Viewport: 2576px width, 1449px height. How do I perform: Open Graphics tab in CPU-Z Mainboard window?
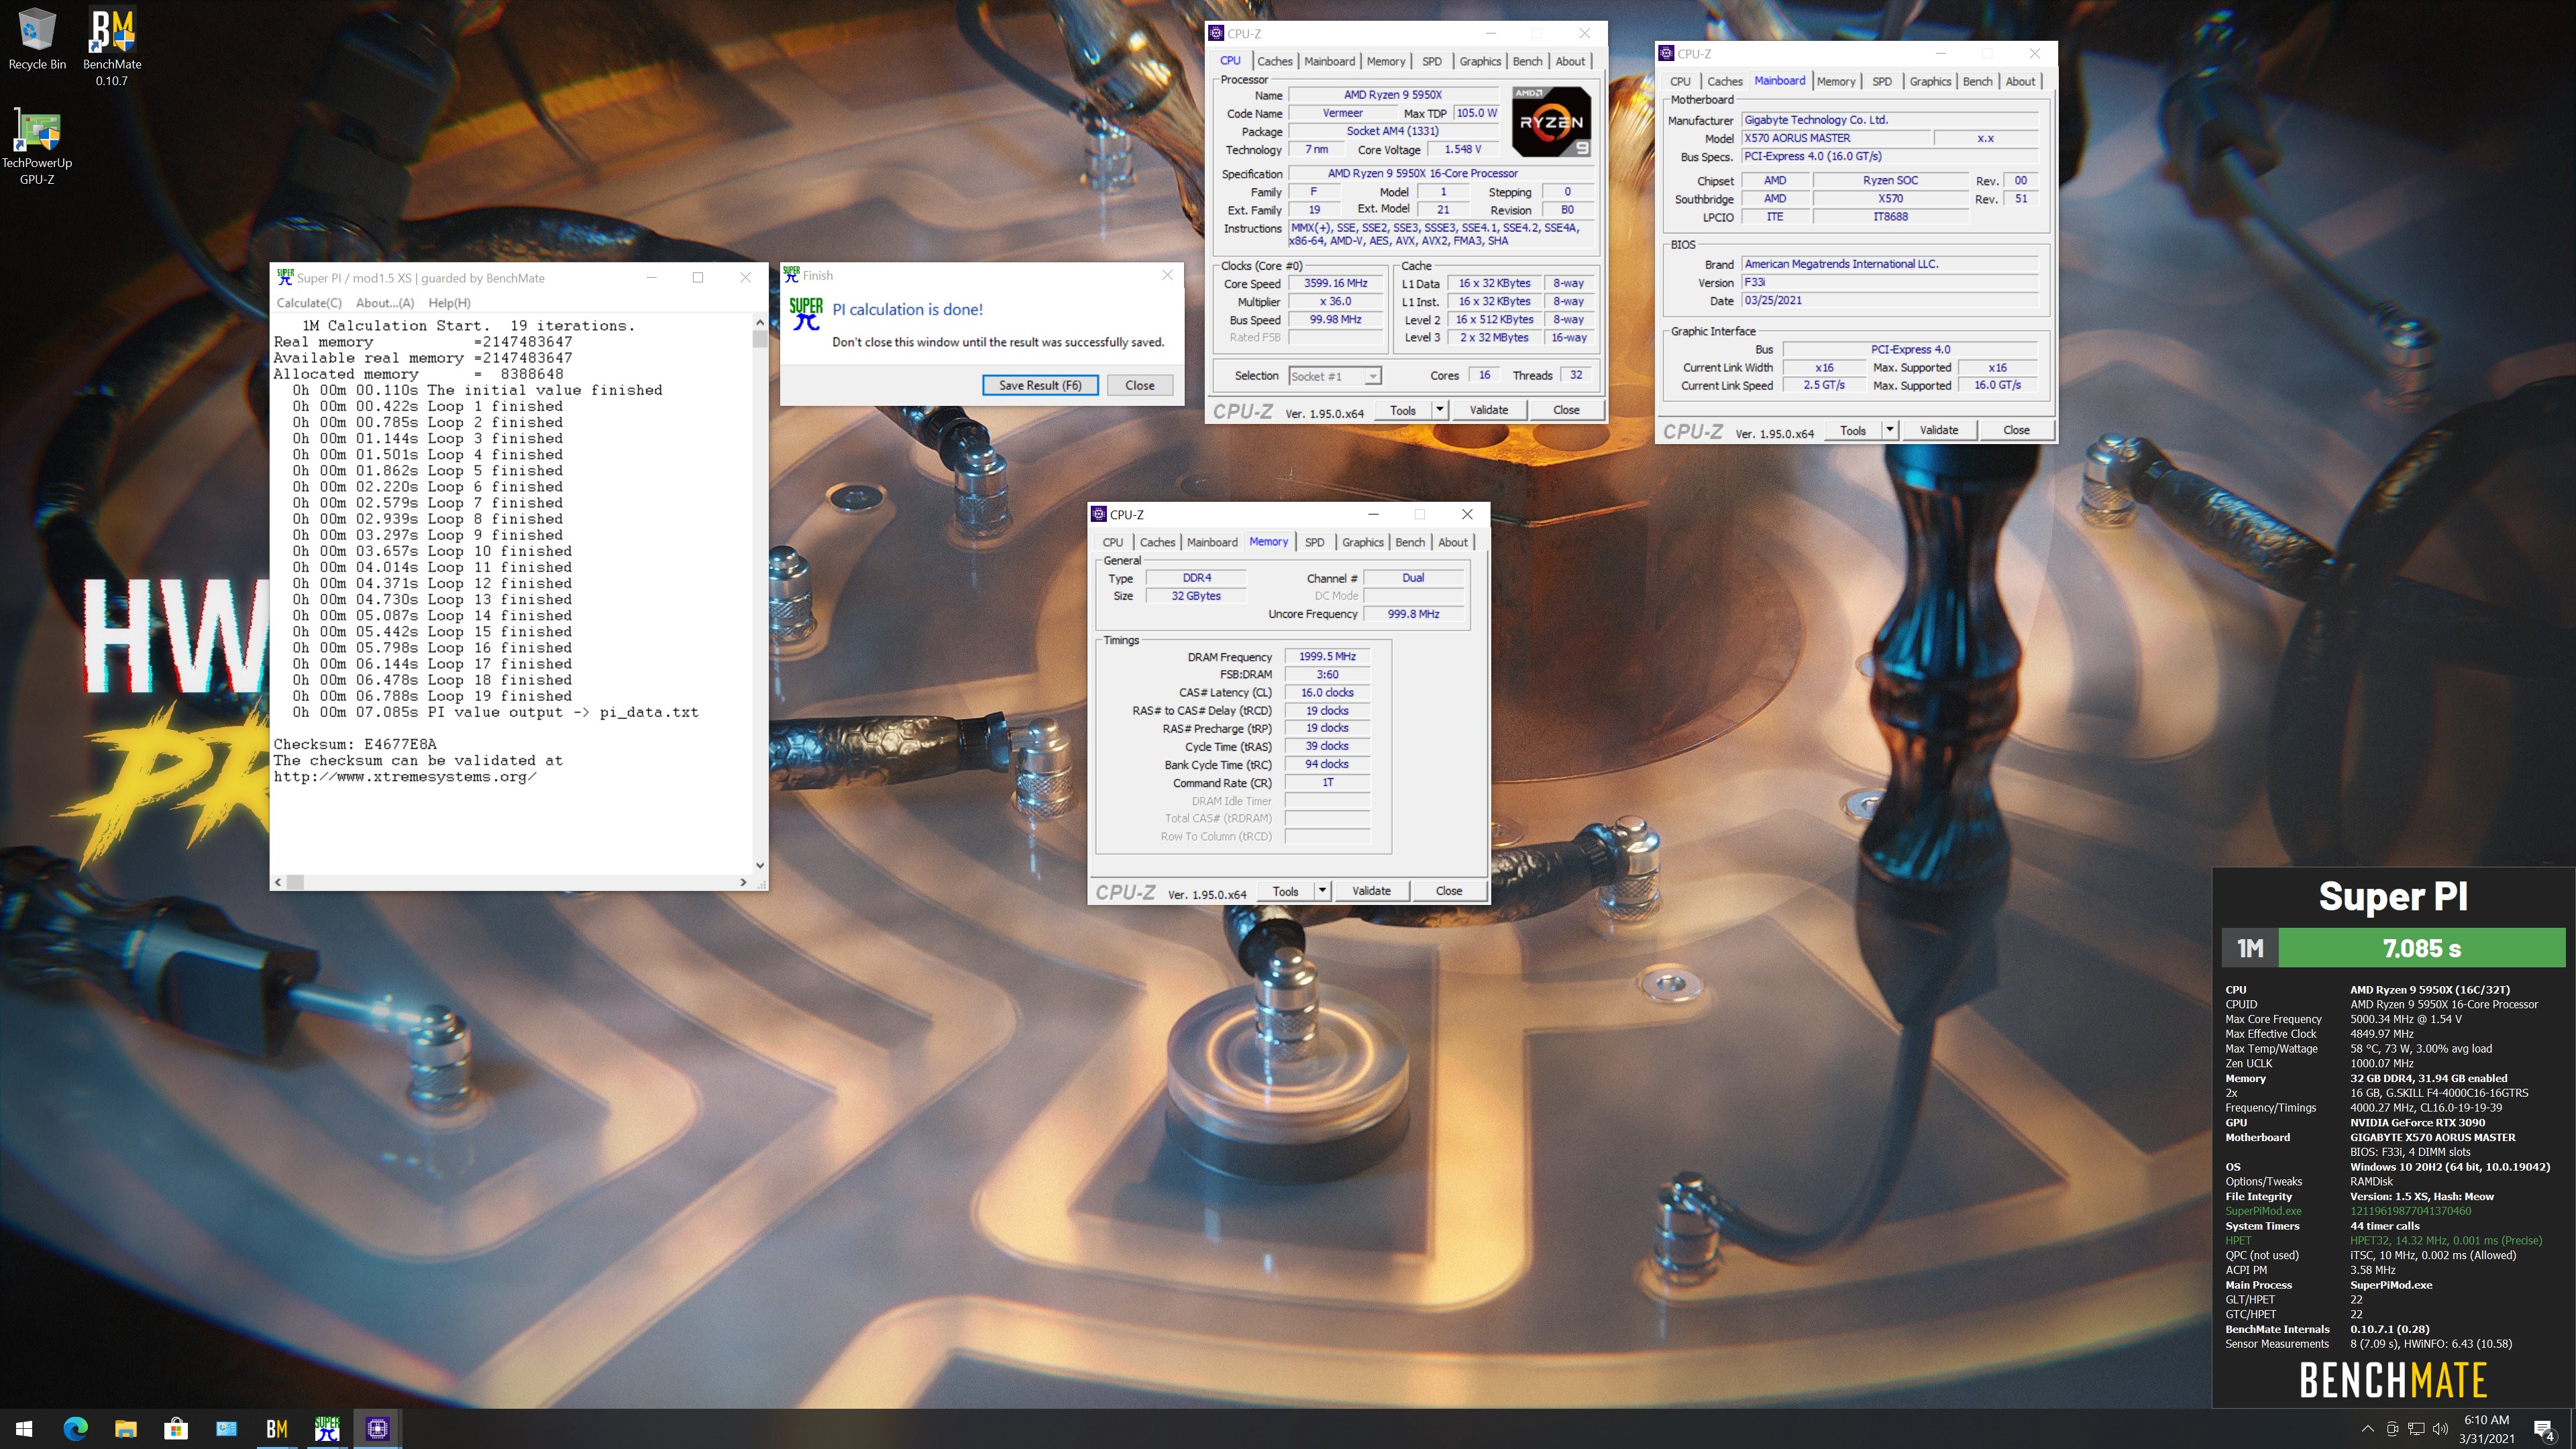point(1929,81)
